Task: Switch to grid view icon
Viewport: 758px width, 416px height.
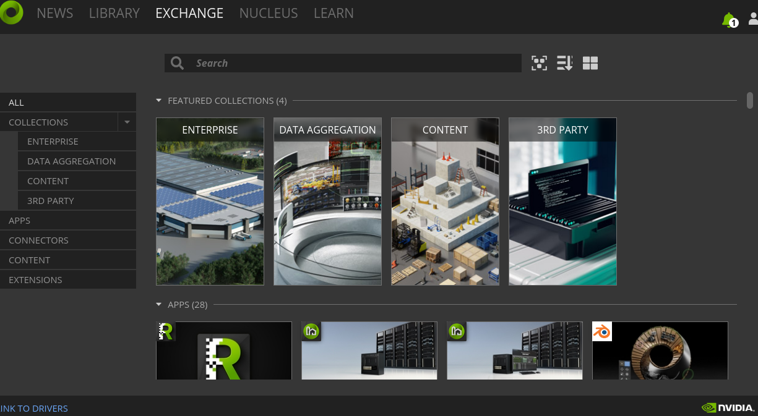Action: (590, 63)
